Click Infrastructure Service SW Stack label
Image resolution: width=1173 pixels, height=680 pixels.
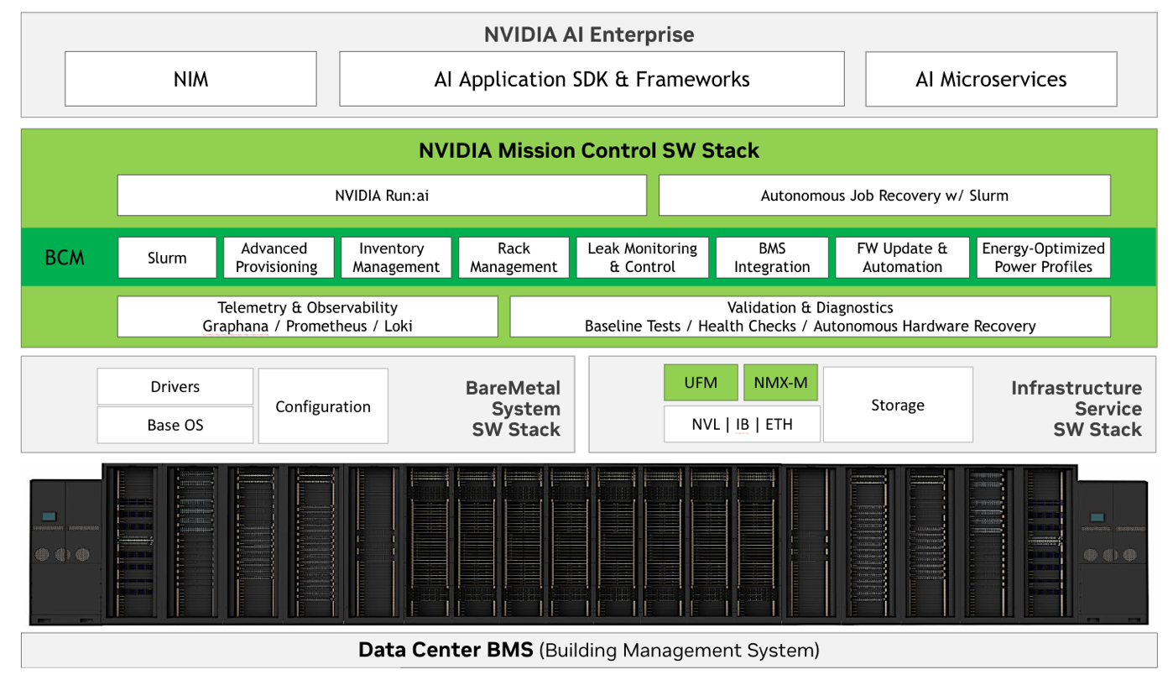pyautogui.click(x=1077, y=409)
